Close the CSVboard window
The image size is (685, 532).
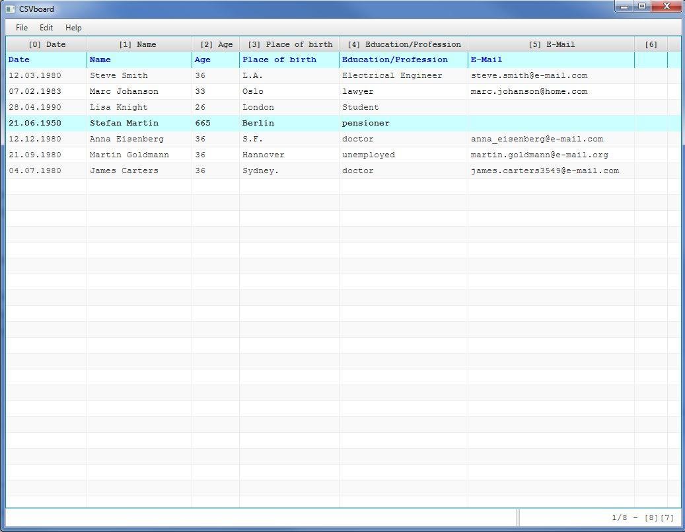click(667, 6)
